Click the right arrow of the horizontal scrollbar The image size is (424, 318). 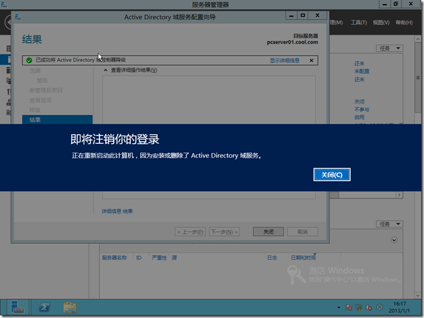coord(400,194)
